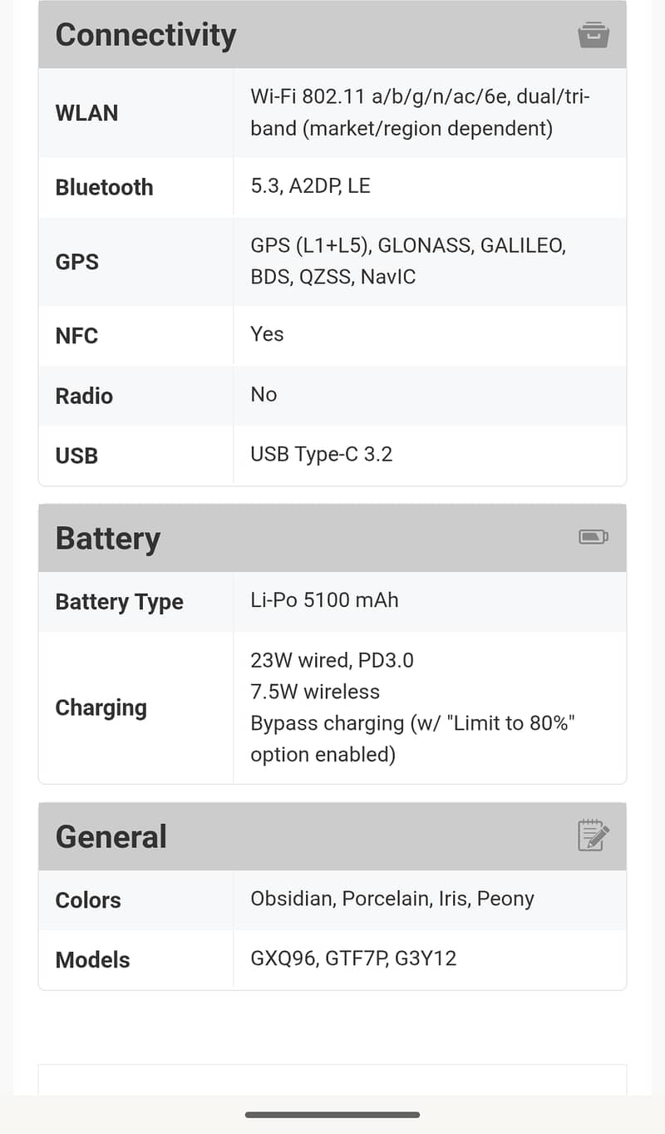Tap the Colors row label
The image size is (665, 1134).
coord(88,900)
